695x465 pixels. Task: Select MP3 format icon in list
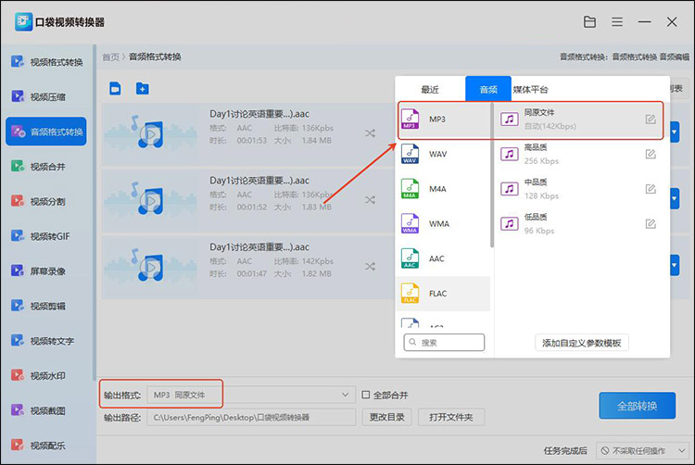pyautogui.click(x=411, y=119)
